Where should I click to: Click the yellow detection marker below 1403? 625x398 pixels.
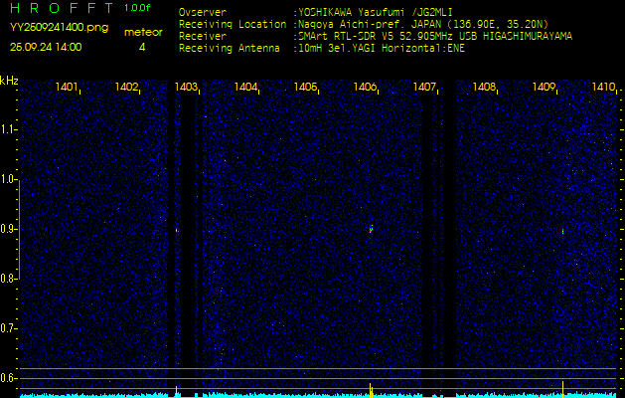(x=176, y=391)
